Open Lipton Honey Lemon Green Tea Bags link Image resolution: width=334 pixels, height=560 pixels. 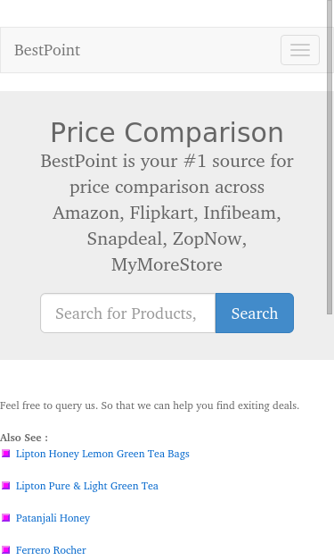pyautogui.click(x=102, y=454)
